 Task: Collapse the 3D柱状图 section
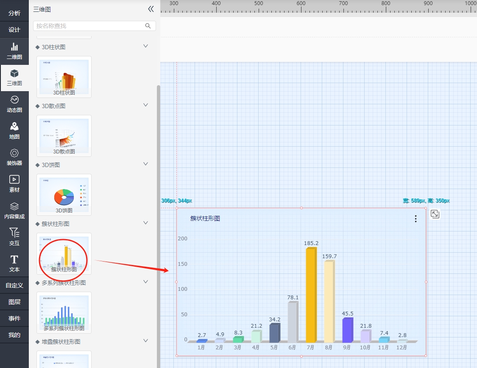(145, 46)
